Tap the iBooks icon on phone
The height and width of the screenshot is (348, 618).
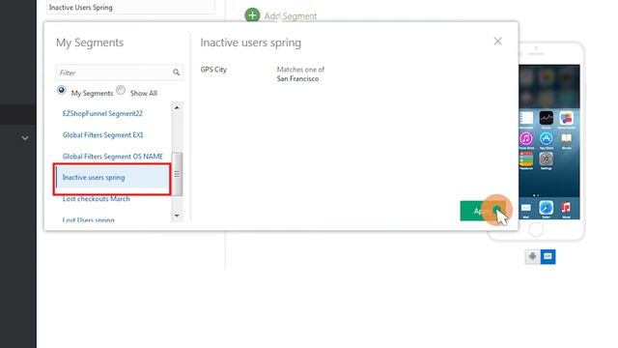pos(567,138)
